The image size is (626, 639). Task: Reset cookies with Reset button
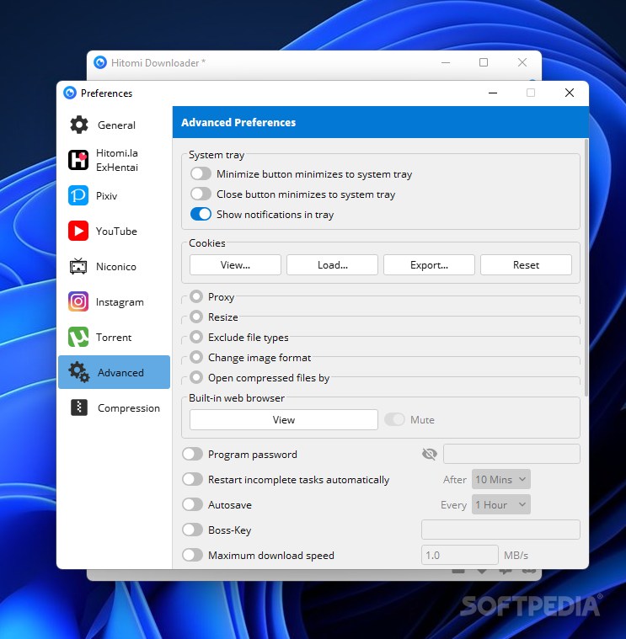[526, 265]
